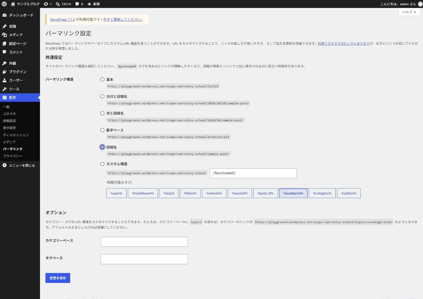Click the 外観 paintbrush icon
423x299 pixels.
(x=4, y=63)
